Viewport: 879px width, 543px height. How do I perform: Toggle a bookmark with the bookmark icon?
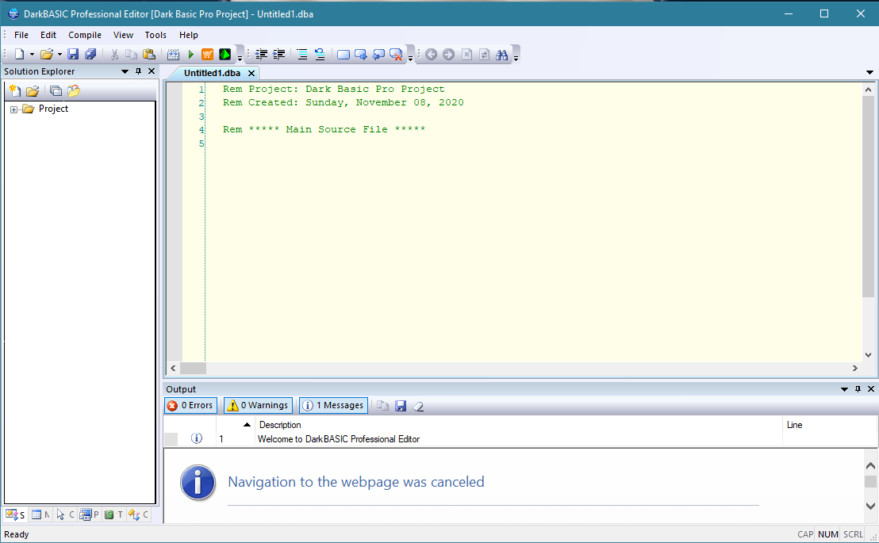344,55
